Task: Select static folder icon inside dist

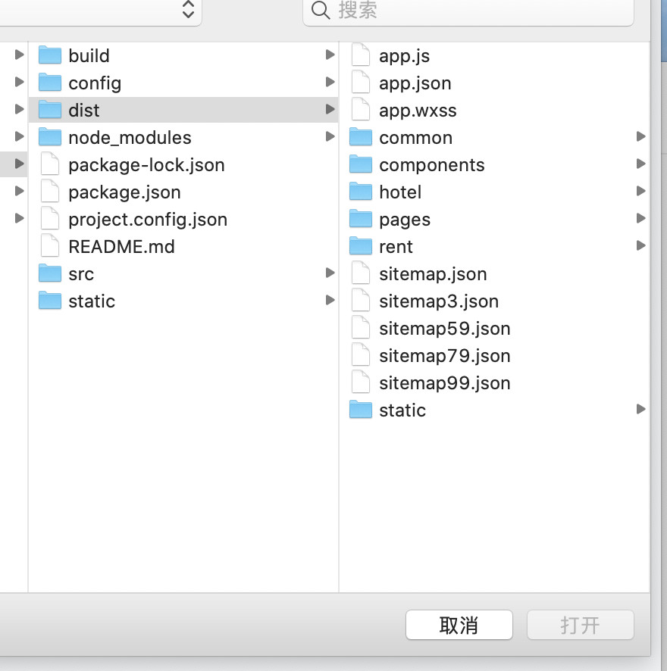Action: pyautogui.click(x=360, y=410)
